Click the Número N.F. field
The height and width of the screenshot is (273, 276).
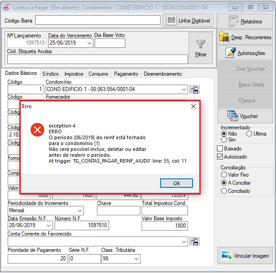[82, 225]
